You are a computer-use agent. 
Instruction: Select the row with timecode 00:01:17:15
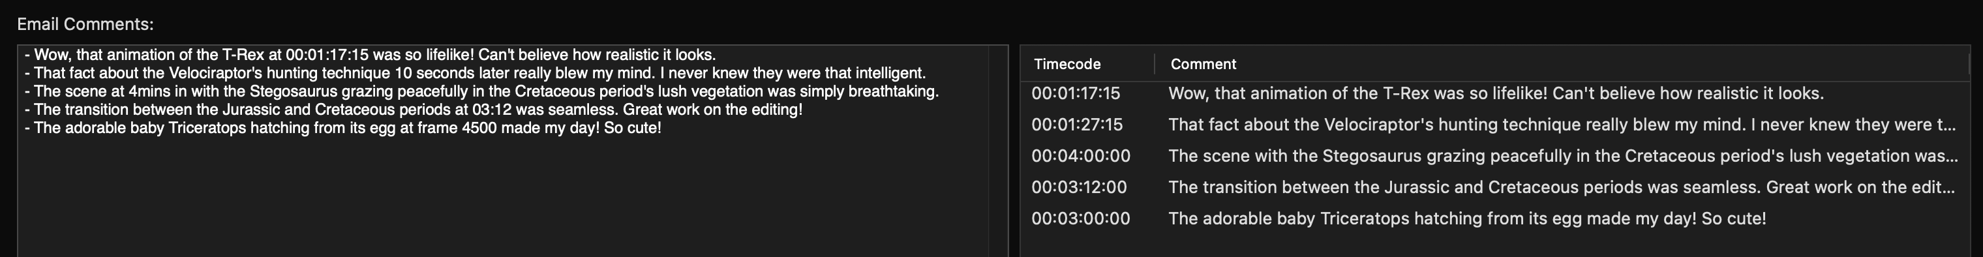point(1495,94)
